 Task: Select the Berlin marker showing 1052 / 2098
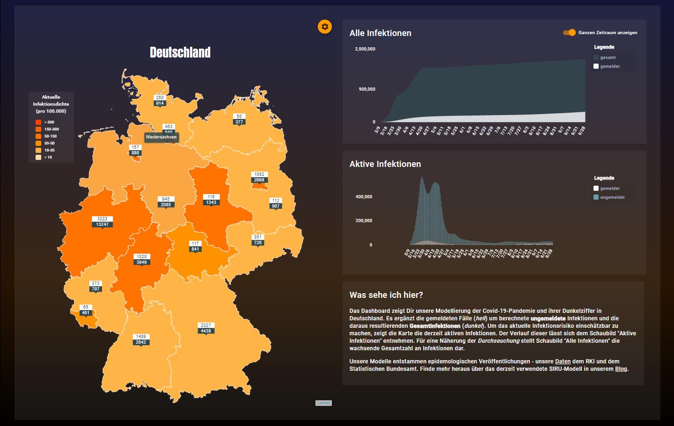(x=259, y=177)
